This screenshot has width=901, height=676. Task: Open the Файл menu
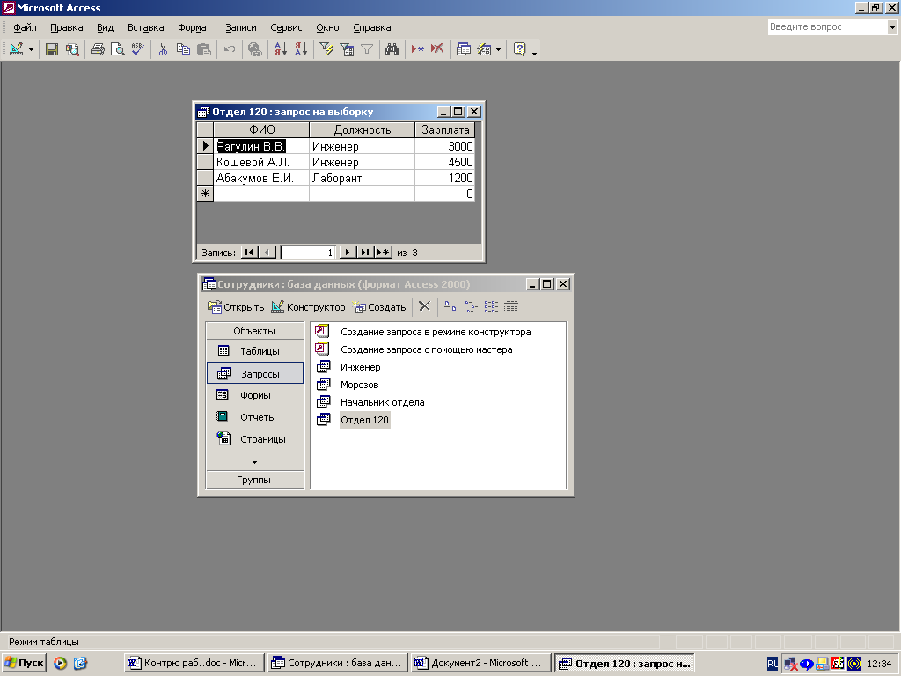tap(25, 27)
